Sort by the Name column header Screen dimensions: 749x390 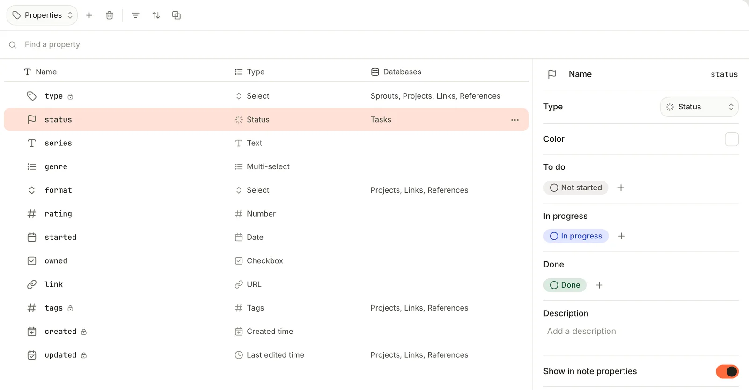point(40,72)
